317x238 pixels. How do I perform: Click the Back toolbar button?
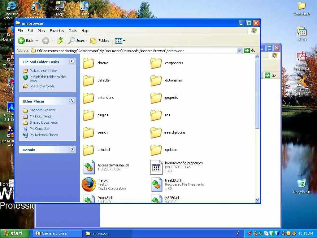[25, 41]
